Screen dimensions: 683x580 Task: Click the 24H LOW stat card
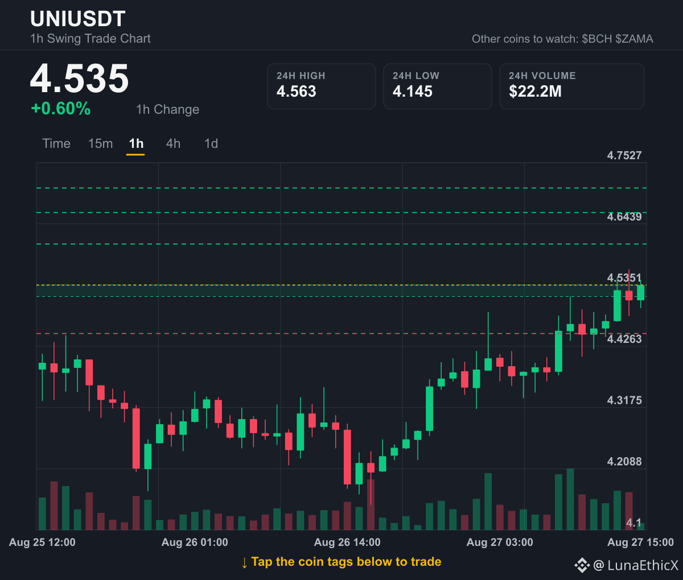tap(438, 86)
